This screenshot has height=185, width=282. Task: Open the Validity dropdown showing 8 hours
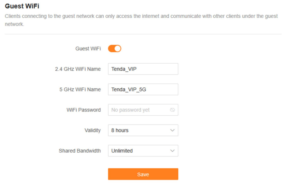click(143, 130)
